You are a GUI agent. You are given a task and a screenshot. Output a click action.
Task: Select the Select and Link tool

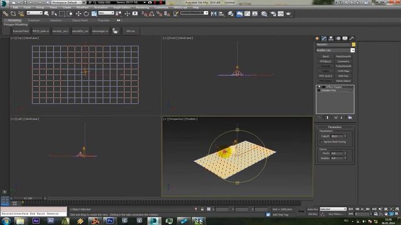pyautogui.click(x=6, y=14)
